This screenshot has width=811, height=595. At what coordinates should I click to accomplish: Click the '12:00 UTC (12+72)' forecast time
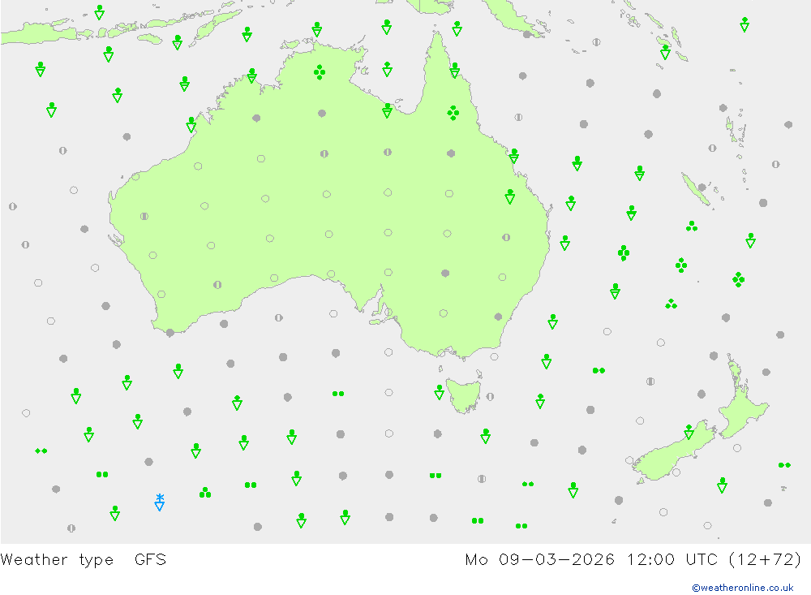coord(714,559)
